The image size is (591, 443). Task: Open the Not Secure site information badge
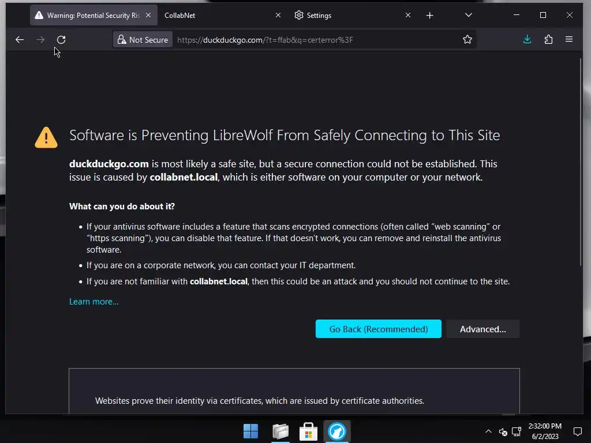coord(143,40)
